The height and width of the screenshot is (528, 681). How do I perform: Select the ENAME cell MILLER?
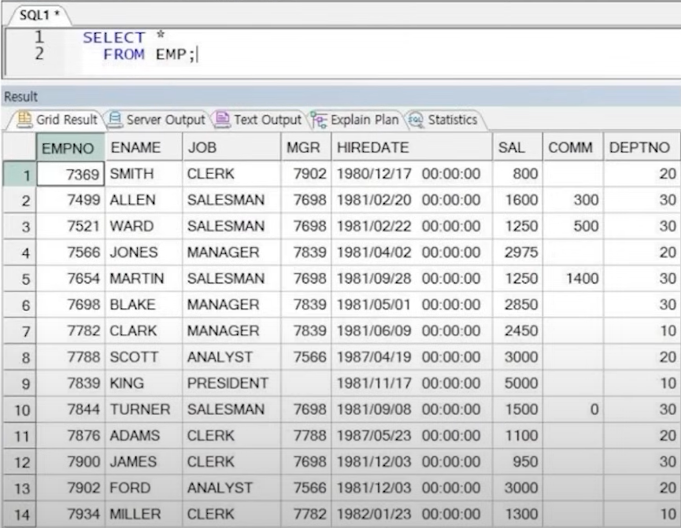pos(144,514)
